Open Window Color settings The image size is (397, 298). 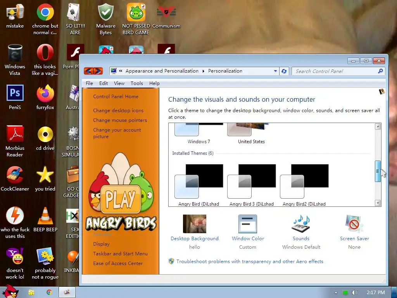[248, 232]
